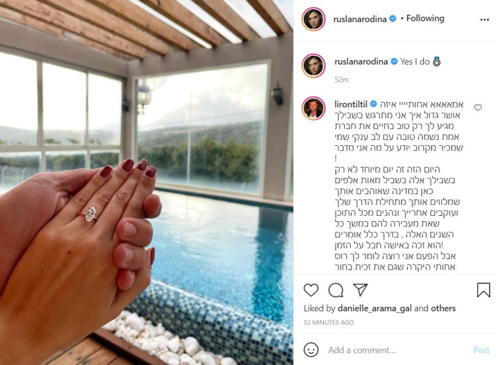496x365 pixels.
Task: Like the lirontiltil comment heart
Action: pos(478,107)
